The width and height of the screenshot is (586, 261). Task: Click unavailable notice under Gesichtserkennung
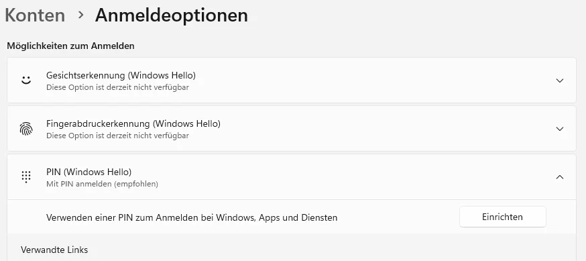[117, 87]
